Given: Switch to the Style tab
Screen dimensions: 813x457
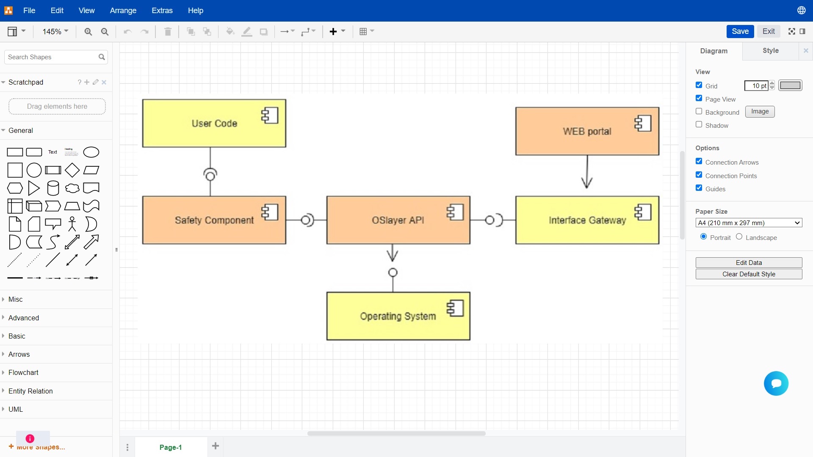Looking at the screenshot, I should click(770, 50).
